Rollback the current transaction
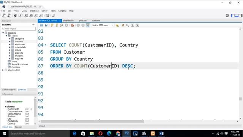Screen dimensions: 243x137 (x=83, y=25)
